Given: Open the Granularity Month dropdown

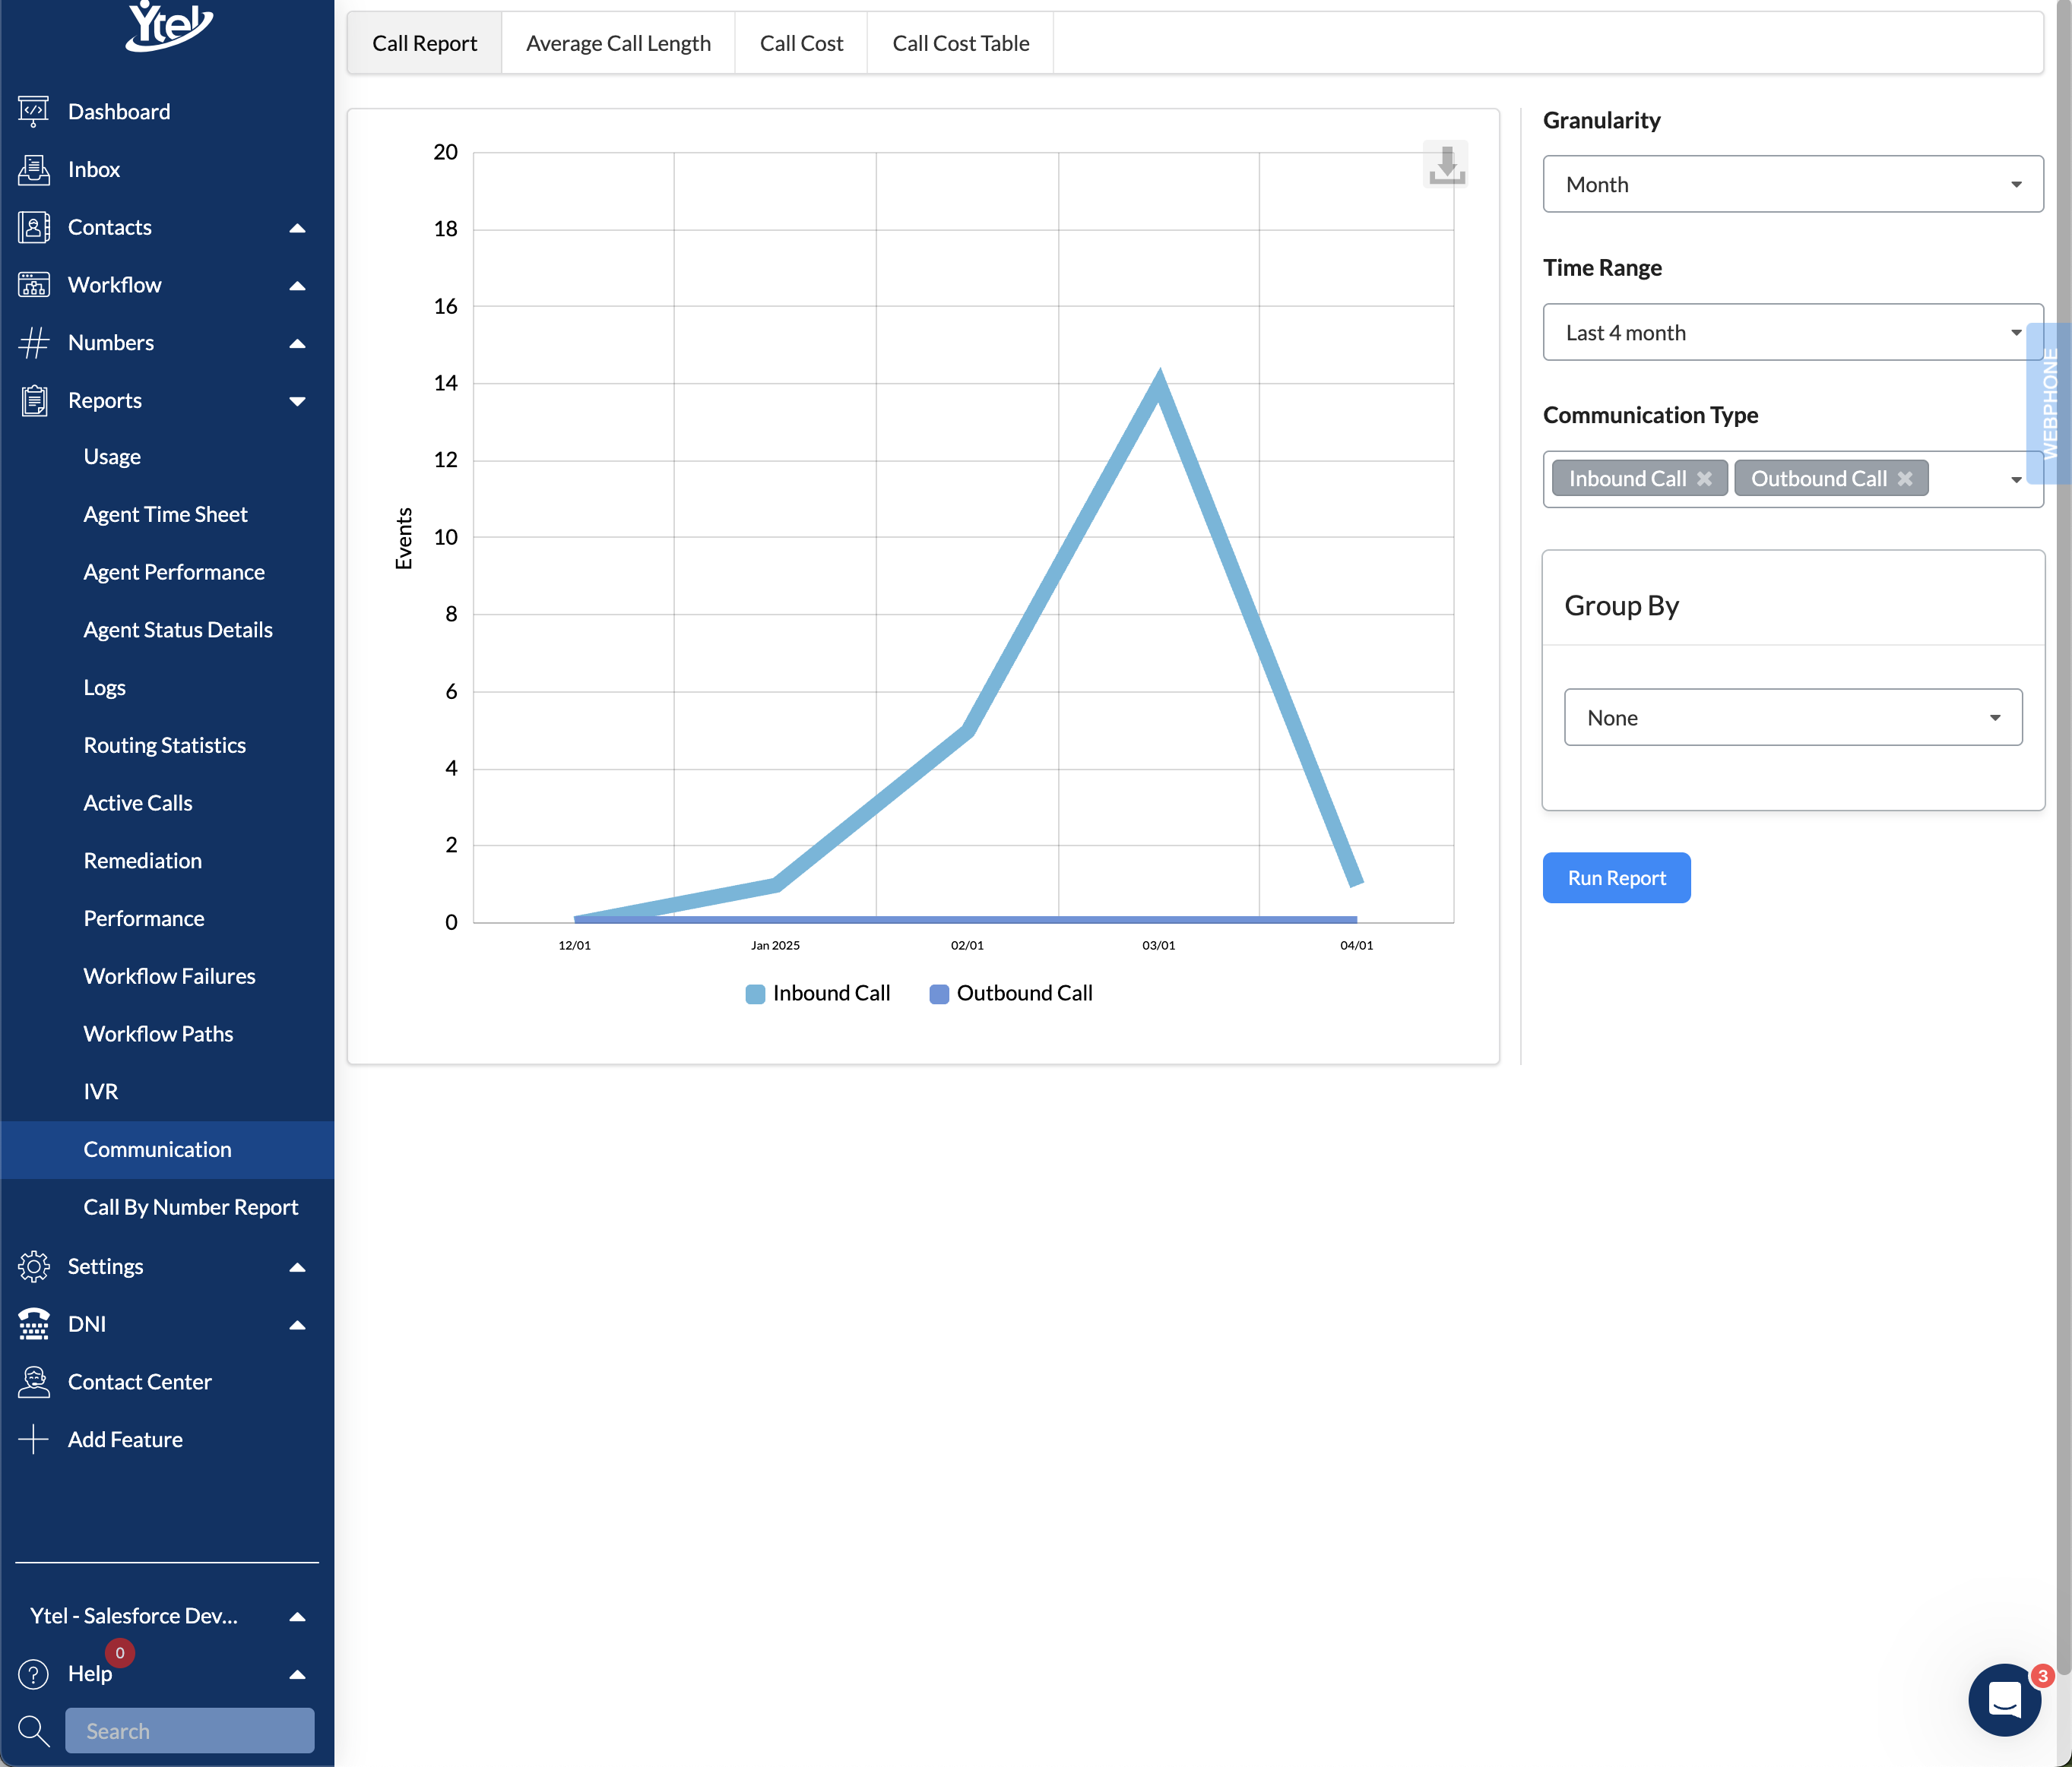Looking at the screenshot, I should 1792,184.
